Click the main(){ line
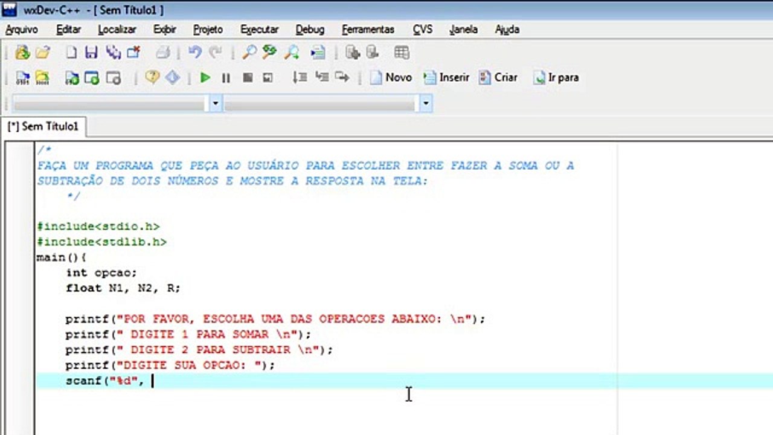This screenshot has width=773, height=435. click(62, 258)
